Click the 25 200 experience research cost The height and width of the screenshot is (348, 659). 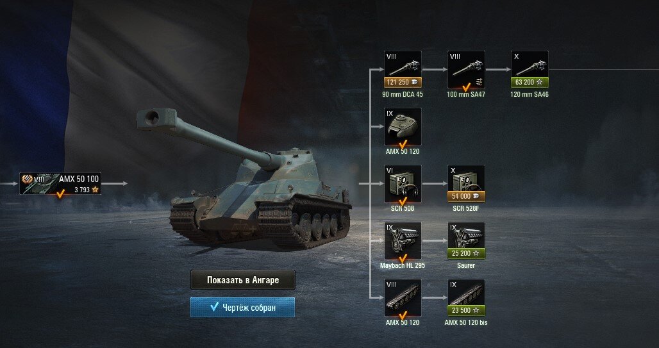pyautogui.click(x=466, y=253)
